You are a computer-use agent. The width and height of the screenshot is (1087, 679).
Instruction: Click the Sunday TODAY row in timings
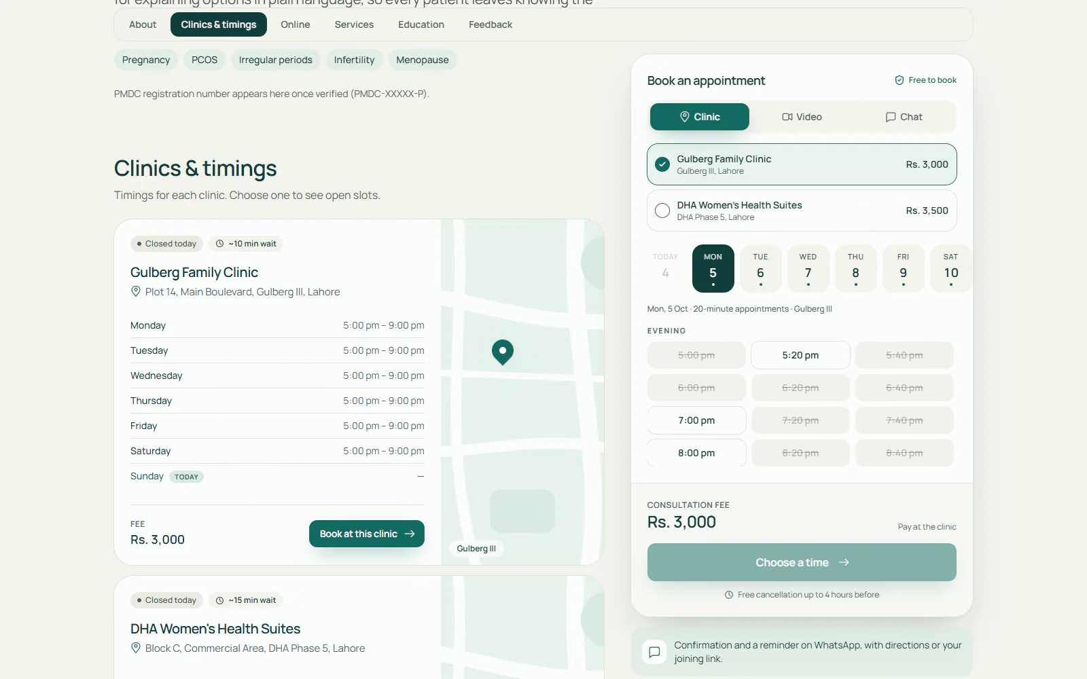tap(277, 476)
